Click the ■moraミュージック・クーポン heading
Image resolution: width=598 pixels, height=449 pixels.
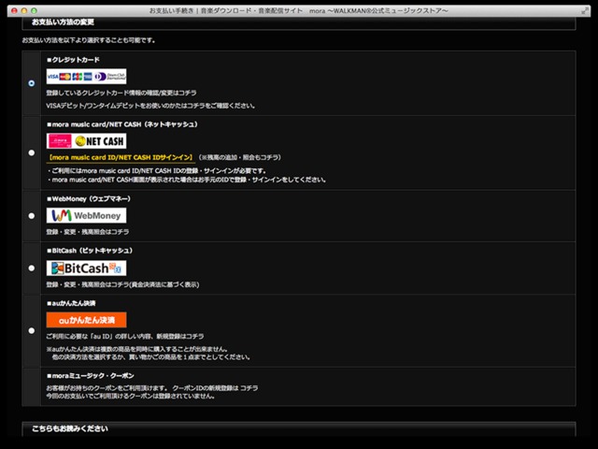point(90,376)
